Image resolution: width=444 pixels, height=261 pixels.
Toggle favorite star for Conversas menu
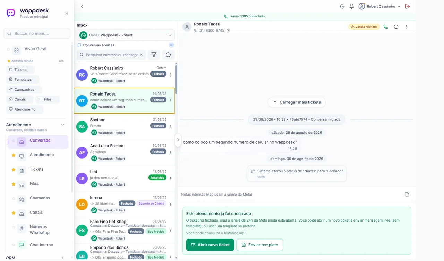click(x=14, y=141)
